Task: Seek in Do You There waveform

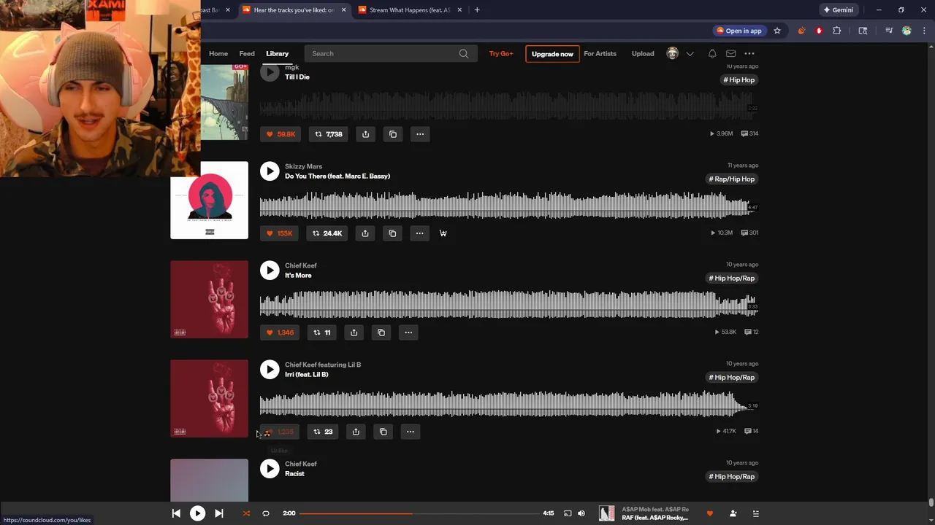Action: [x=508, y=206]
